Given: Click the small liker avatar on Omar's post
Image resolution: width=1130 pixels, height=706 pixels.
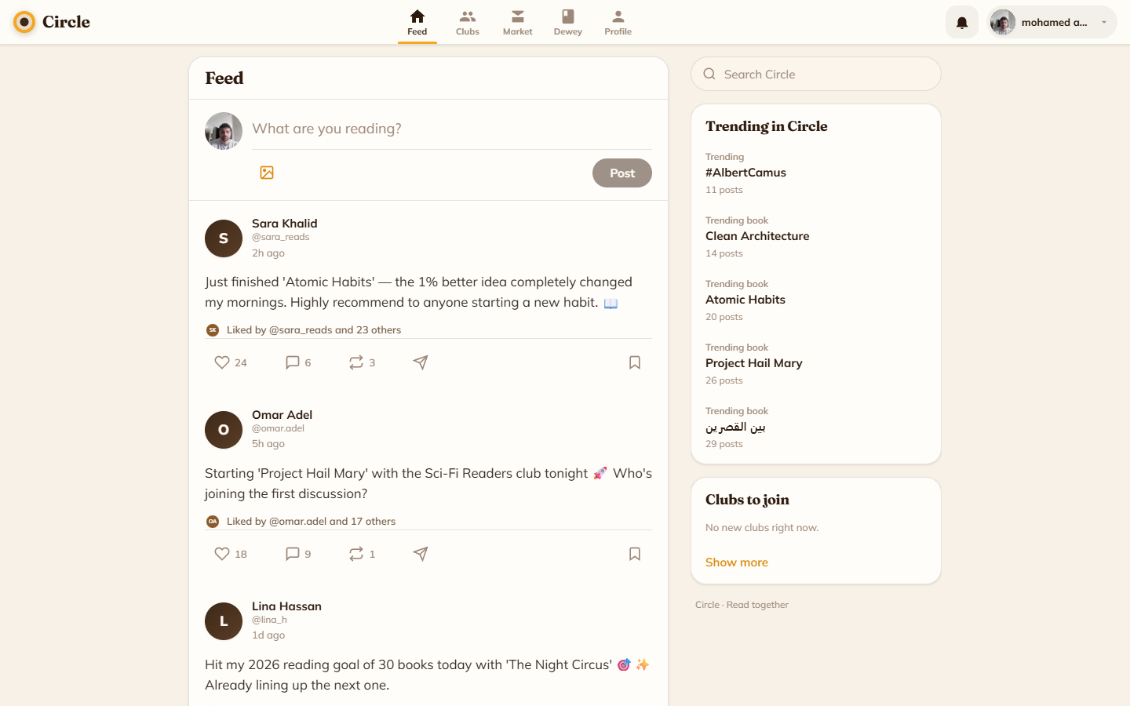Looking at the screenshot, I should coord(213,522).
